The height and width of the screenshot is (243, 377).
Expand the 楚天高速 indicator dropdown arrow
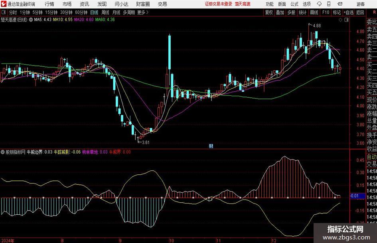[31, 20]
